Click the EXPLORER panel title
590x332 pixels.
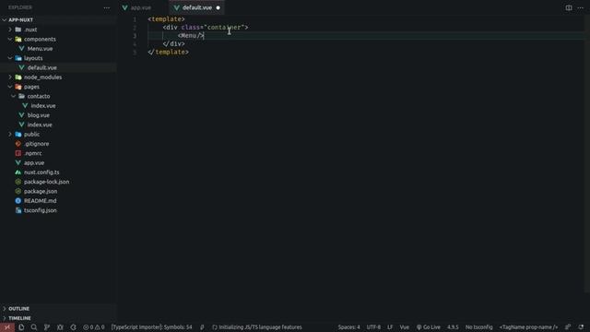[x=20, y=7]
